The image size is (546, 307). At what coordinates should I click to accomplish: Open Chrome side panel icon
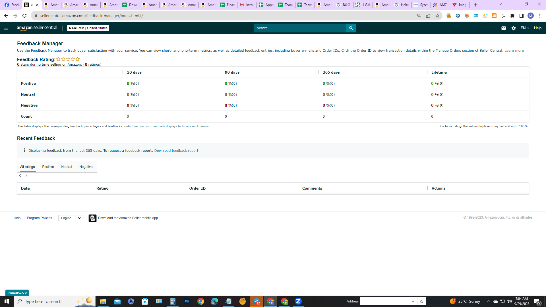(521, 16)
